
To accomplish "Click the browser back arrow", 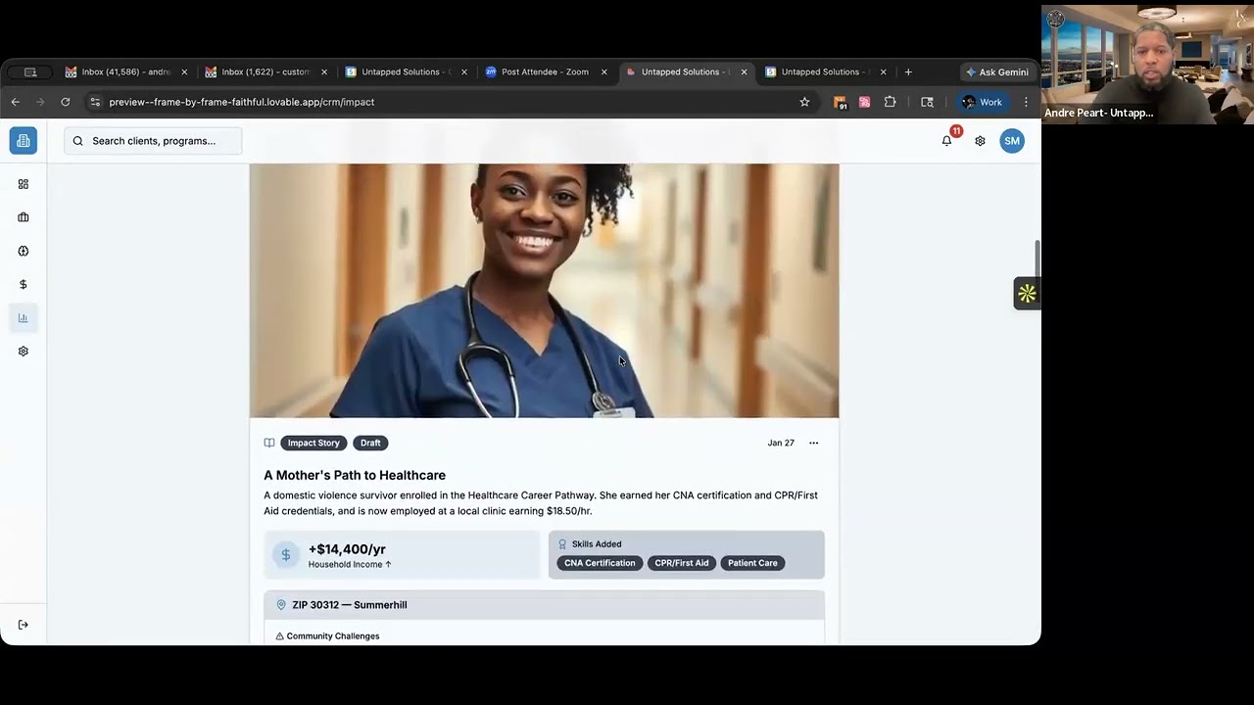I will point(16,102).
